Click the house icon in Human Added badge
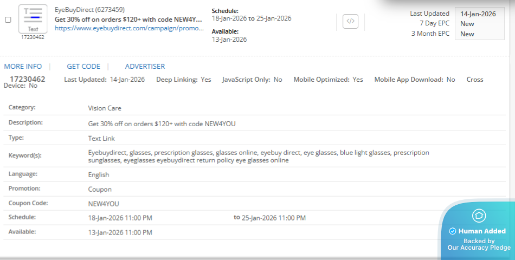515x260 pixels. 478,216
